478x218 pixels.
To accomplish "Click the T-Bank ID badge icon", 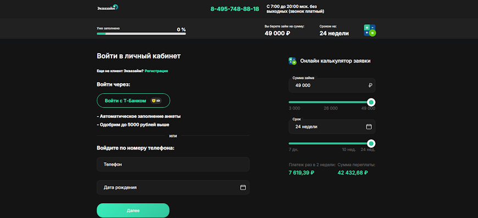I will tap(156, 101).
